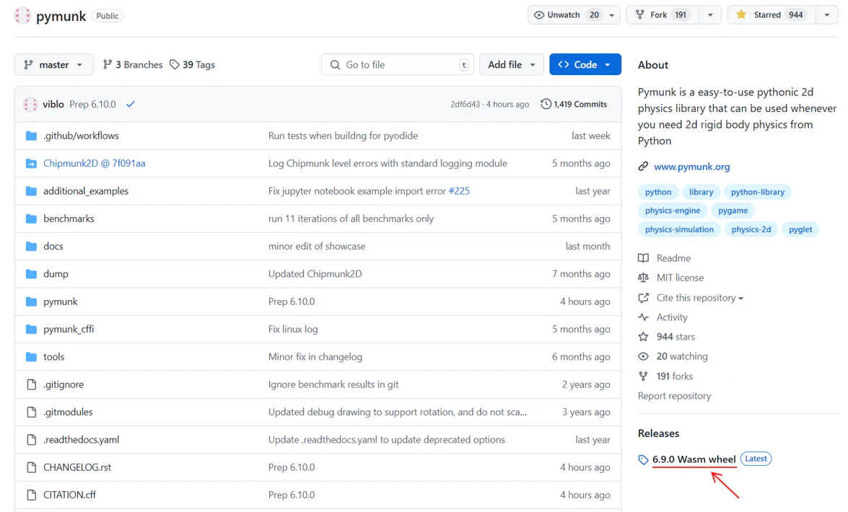Toggle the Starred button
This screenshot has width=848, height=512.
click(x=771, y=14)
